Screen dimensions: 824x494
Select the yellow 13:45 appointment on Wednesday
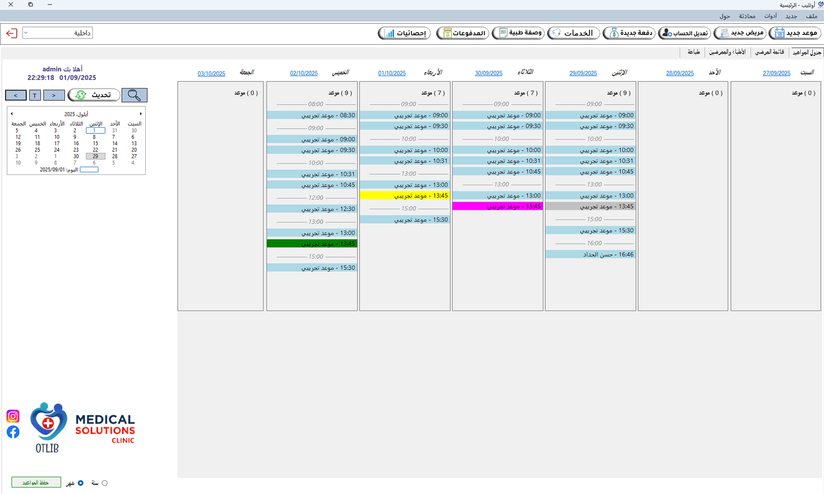coord(404,196)
